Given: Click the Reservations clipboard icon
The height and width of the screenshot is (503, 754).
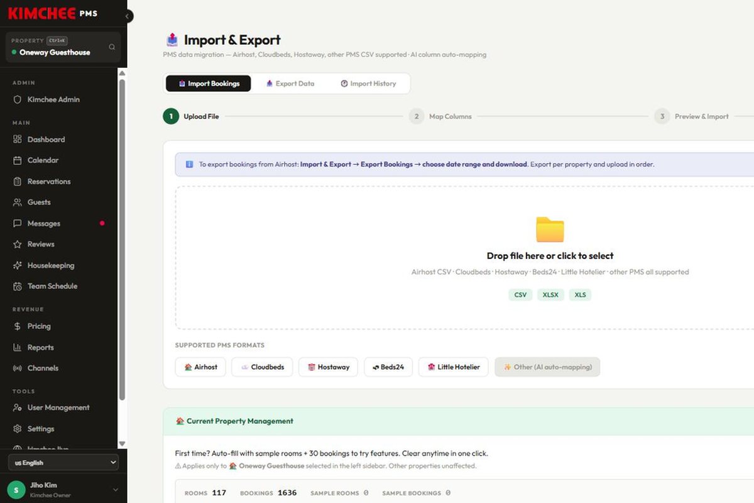Looking at the screenshot, I should tap(18, 182).
